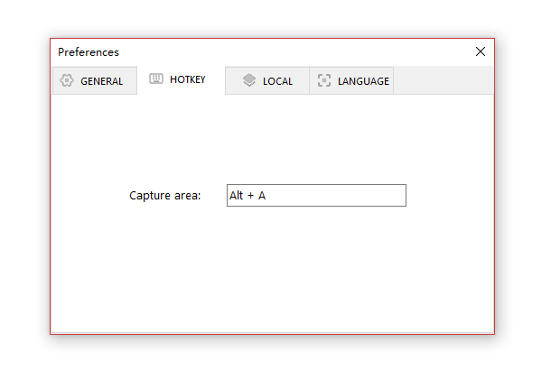Click the Preferences title text
551x379 pixels.
89,52
